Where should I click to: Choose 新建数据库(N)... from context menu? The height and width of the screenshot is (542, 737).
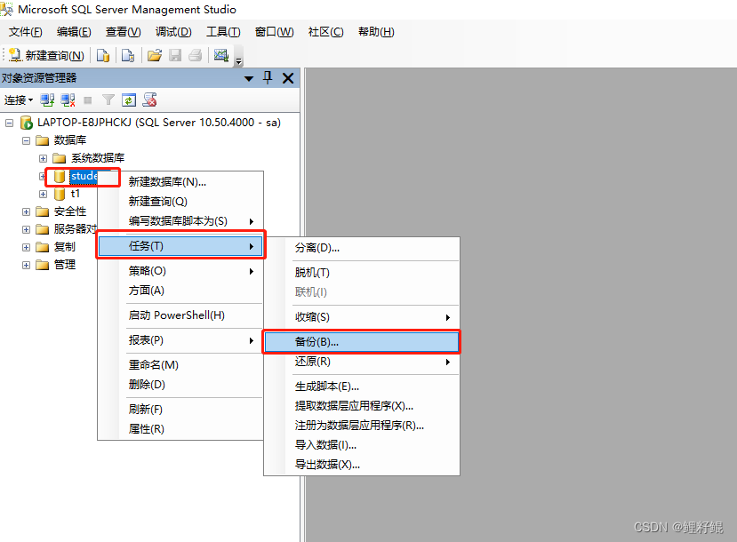pyautogui.click(x=180, y=182)
